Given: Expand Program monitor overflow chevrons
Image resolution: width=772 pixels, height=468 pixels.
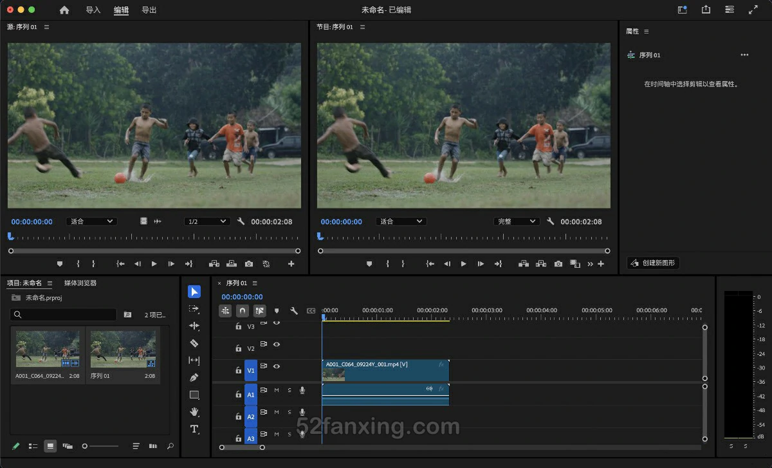Looking at the screenshot, I should 590,264.
